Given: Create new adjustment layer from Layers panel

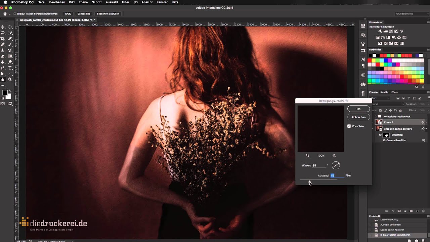Looking at the screenshot, I should tap(405, 211).
